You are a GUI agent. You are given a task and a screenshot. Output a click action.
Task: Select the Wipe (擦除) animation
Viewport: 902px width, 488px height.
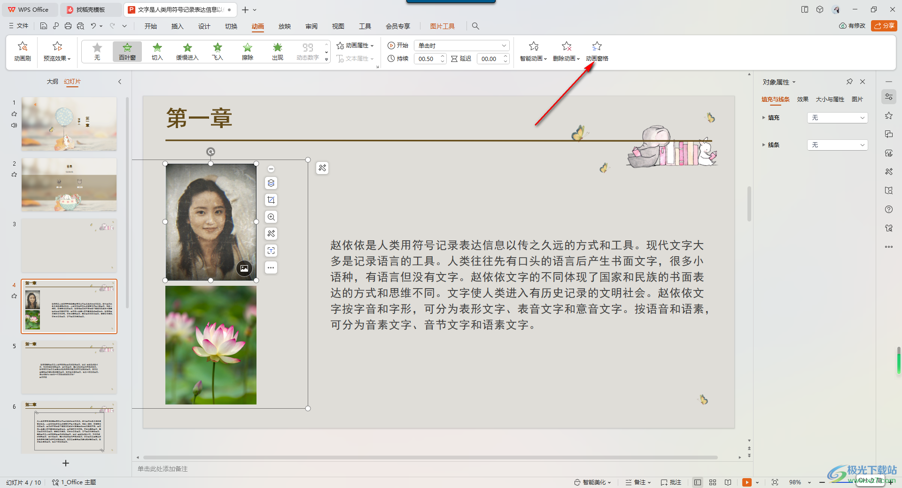[x=248, y=51]
